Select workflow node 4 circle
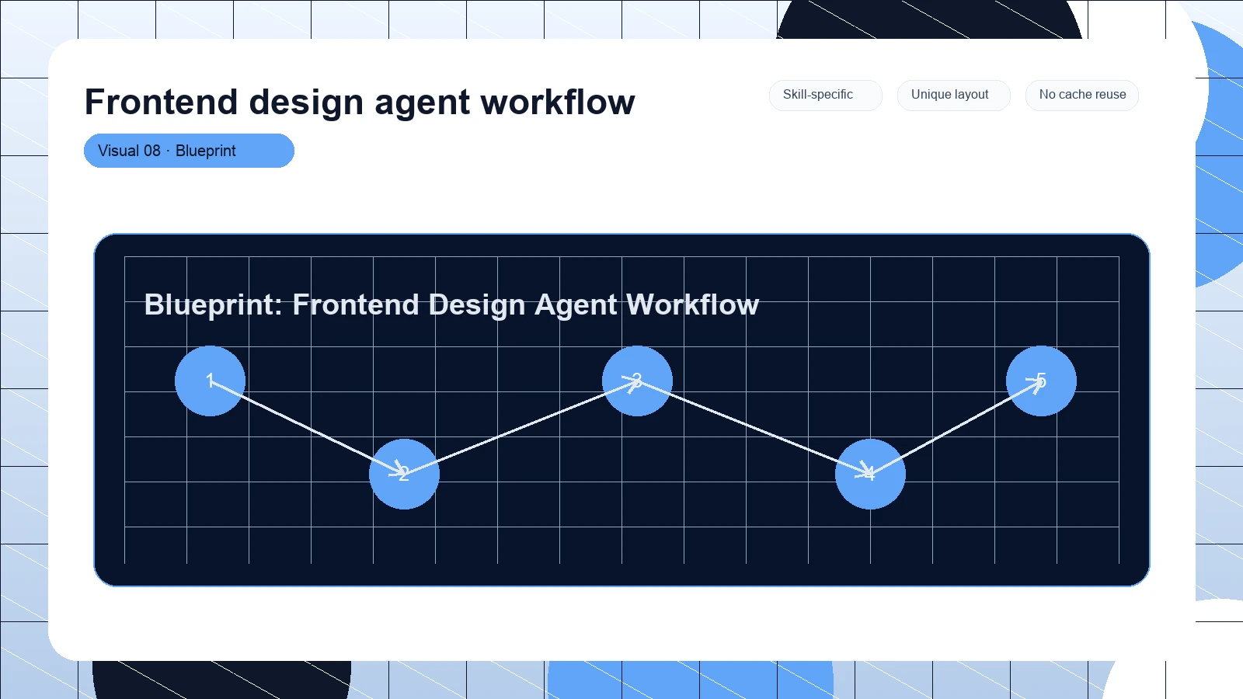1243x699 pixels. point(870,474)
